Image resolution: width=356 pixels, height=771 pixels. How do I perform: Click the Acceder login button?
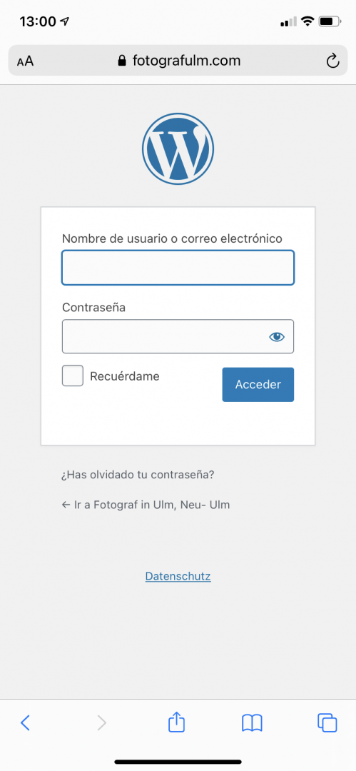(x=258, y=385)
